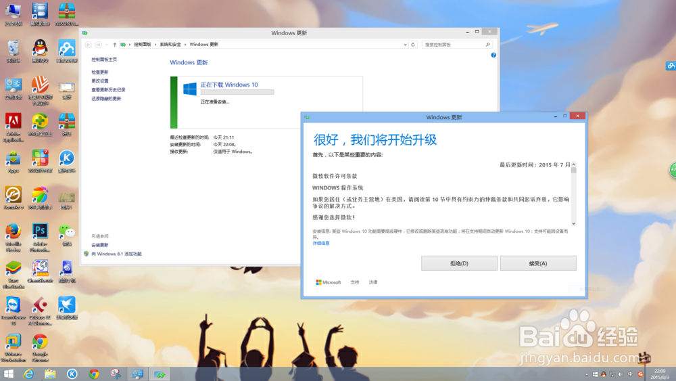Open Internet Explorer from taskbar
676x381 pixels.
(29, 374)
